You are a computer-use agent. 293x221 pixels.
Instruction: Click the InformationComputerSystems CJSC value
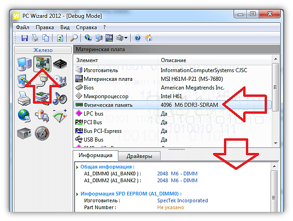point(204,70)
